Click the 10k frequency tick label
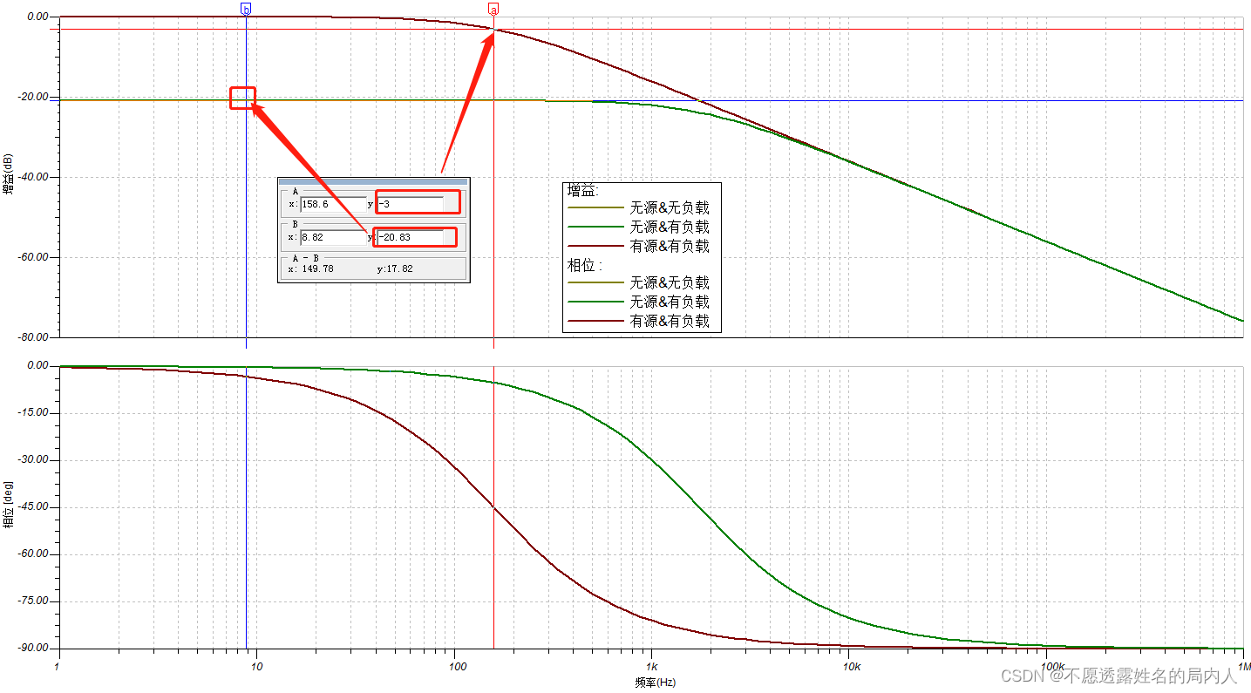 point(851,667)
